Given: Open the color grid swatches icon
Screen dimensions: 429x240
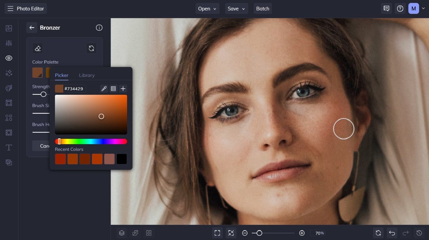Looking at the screenshot, I should point(113,89).
